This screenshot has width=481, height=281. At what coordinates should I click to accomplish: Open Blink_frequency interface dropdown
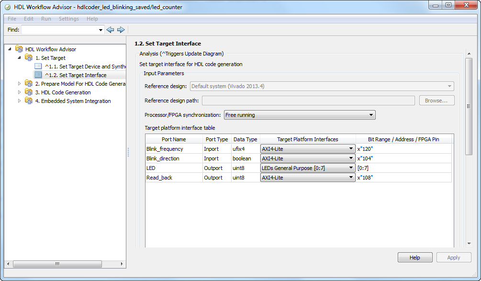click(x=351, y=149)
